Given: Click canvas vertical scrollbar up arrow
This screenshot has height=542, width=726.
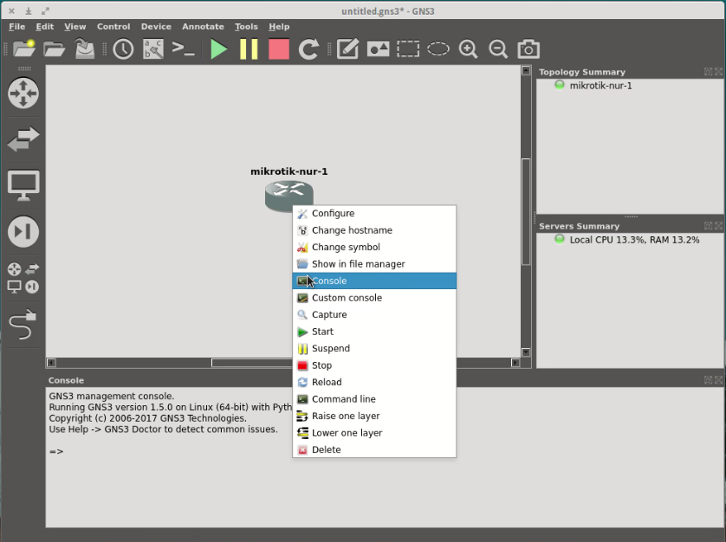Looking at the screenshot, I should click(526, 71).
